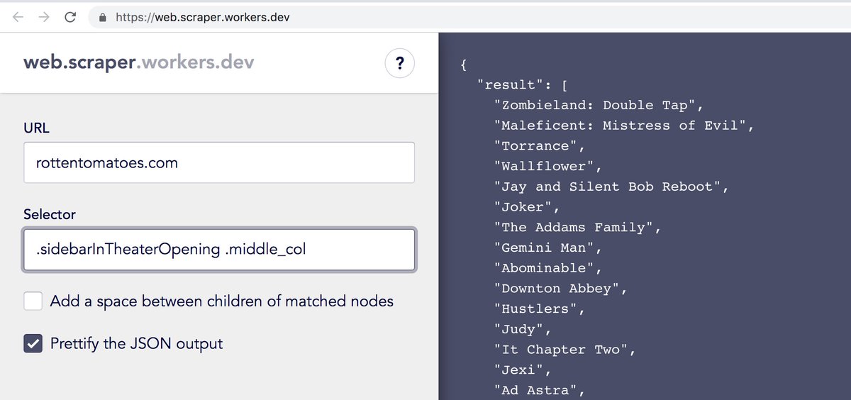Click the "Judy" result line
The width and height of the screenshot is (851, 400).
click(x=523, y=330)
